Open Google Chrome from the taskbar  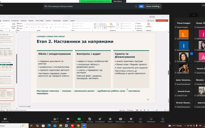tap(78, 126)
